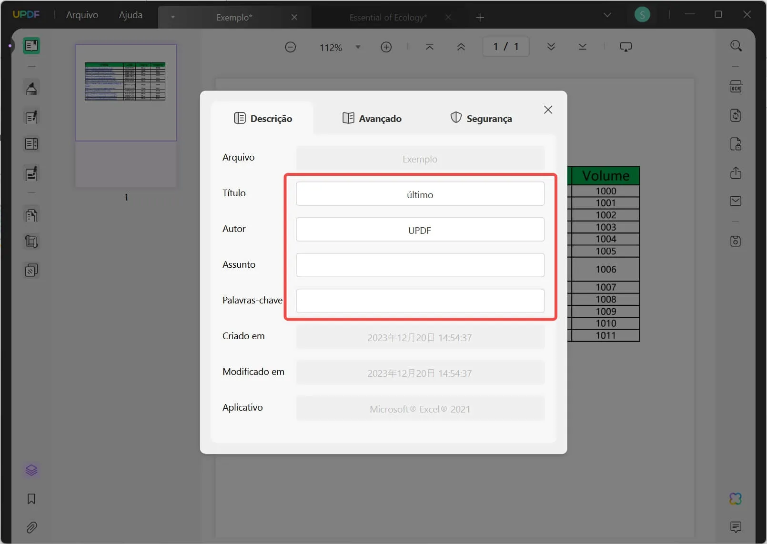The image size is (767, 544).
Task: Click the Save as other icon
Action: coord(736,241)
